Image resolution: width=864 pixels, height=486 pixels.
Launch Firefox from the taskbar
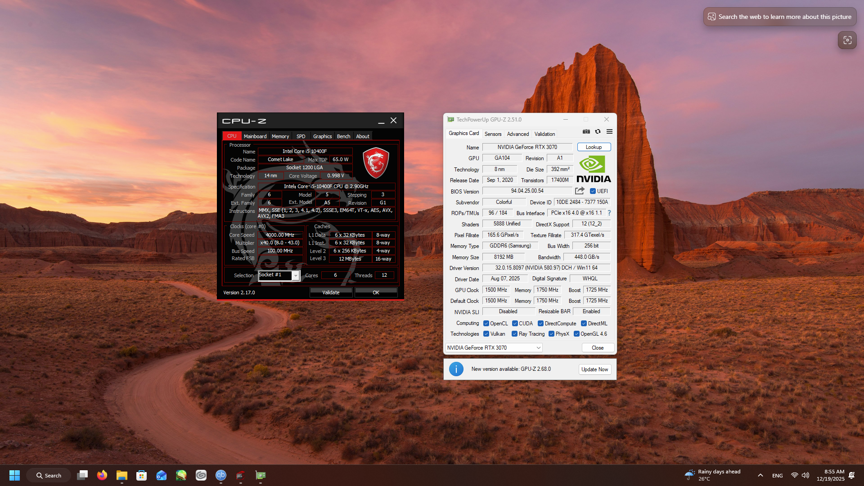coord(102,475)
